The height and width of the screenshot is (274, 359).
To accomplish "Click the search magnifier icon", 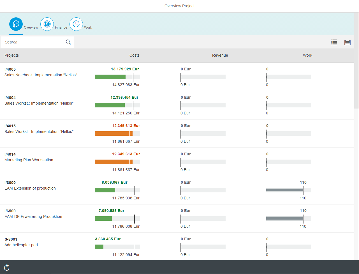I will point(68,42).
